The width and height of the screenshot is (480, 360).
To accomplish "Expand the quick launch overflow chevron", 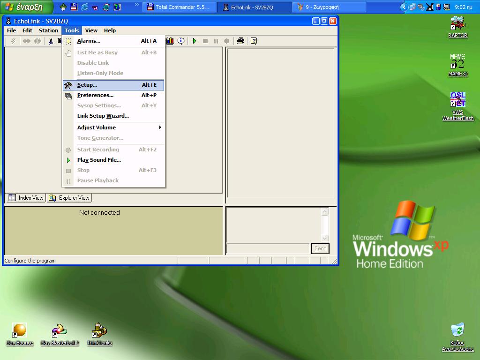I will pyautogui.click(x=136, y=5).
